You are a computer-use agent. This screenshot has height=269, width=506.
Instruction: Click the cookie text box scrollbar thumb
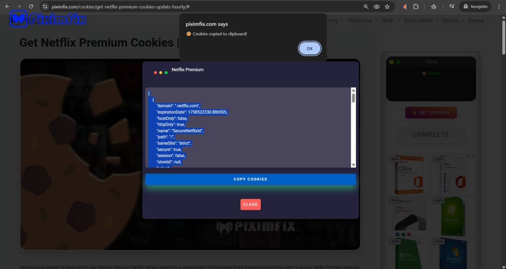point(353,98)
